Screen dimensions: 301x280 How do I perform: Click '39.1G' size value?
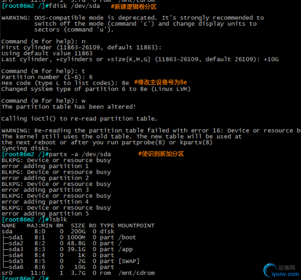(76, 249)
